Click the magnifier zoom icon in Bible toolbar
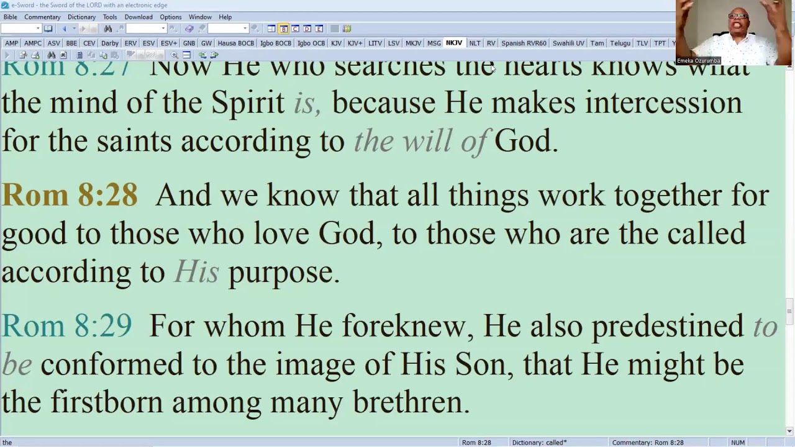This screenshot has width=795, height=447. [175, 55]
